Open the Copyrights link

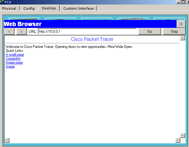coord(13,58)
